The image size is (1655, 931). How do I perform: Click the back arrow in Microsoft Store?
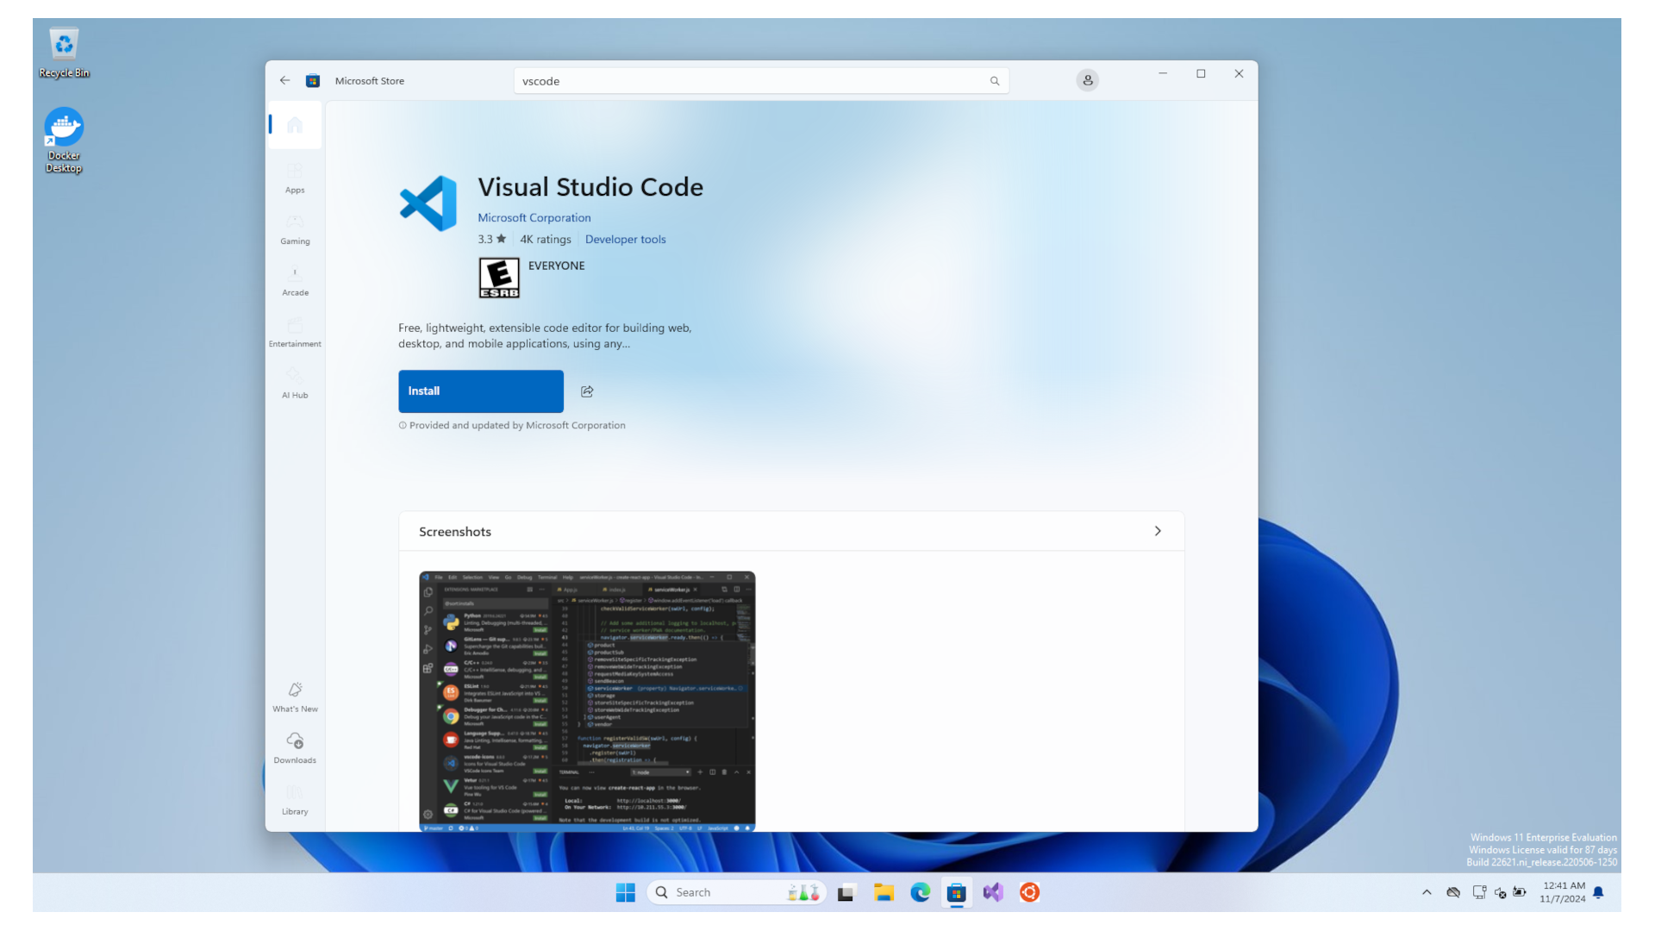(284, 80)
